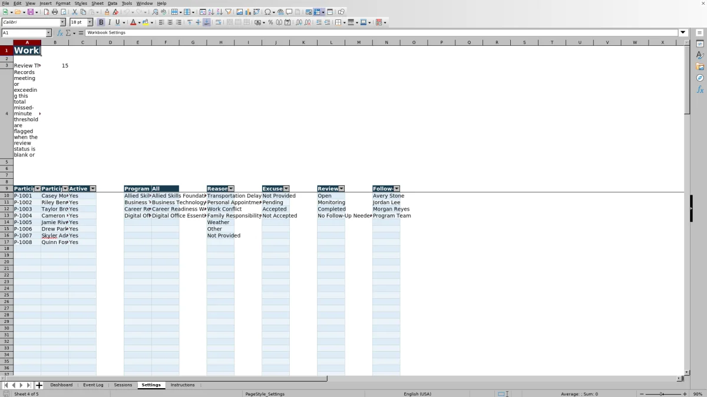
Task: Toggle bottom vertical alignment
Action: pos(206,22)
